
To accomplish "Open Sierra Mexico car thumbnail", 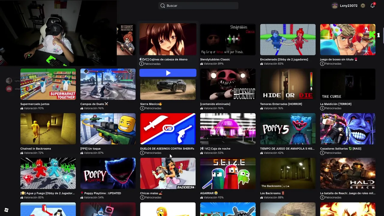I will (x=168, y=89).
